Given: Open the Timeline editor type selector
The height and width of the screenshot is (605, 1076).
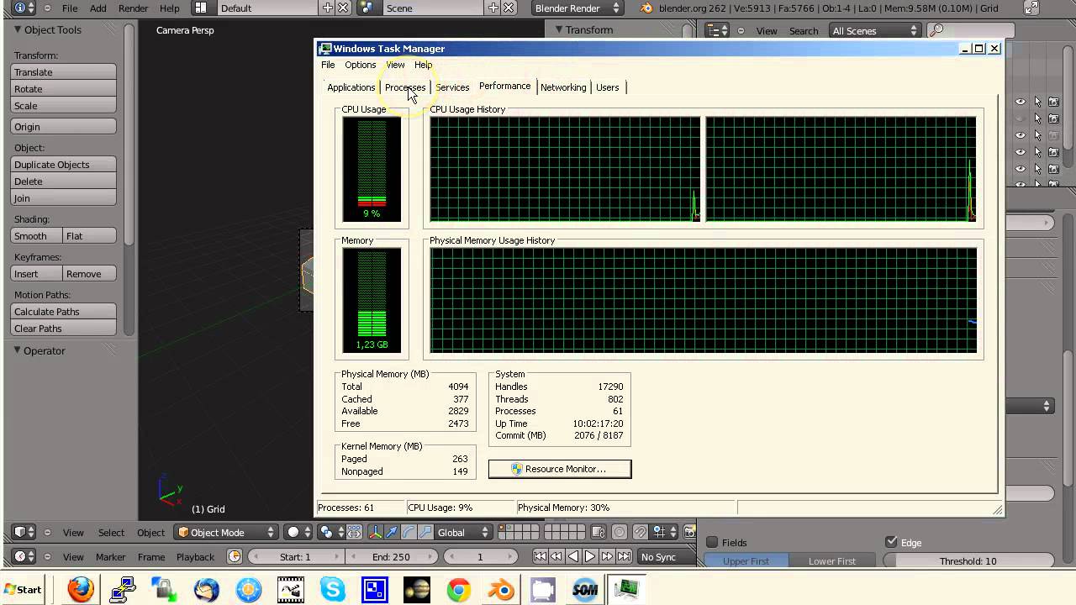Looking at the screenshot, I should pyautogui.click(x=24, y=556).
